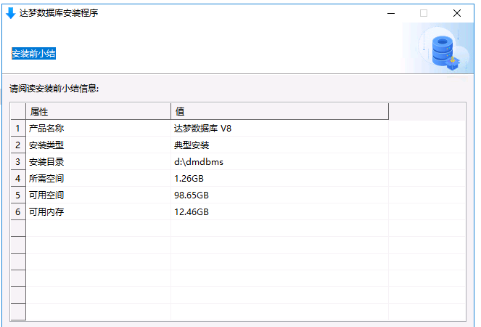This screenshot has width=481, height=327.
Task: Click the 请阅读安装前小结信息 label
Action: (54, 89)
